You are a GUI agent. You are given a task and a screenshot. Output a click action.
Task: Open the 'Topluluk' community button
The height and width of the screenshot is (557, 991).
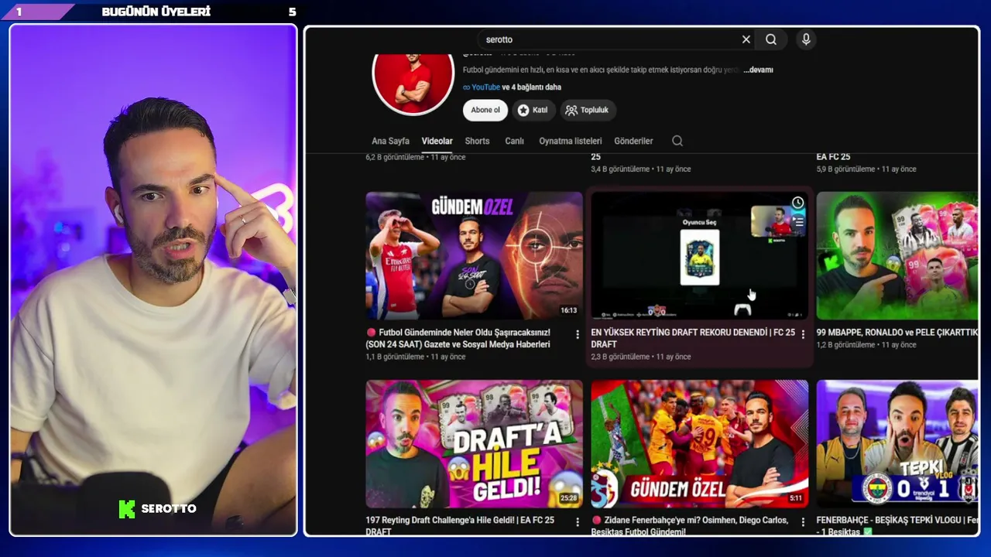pyautogui.click(x=587, y=110)
